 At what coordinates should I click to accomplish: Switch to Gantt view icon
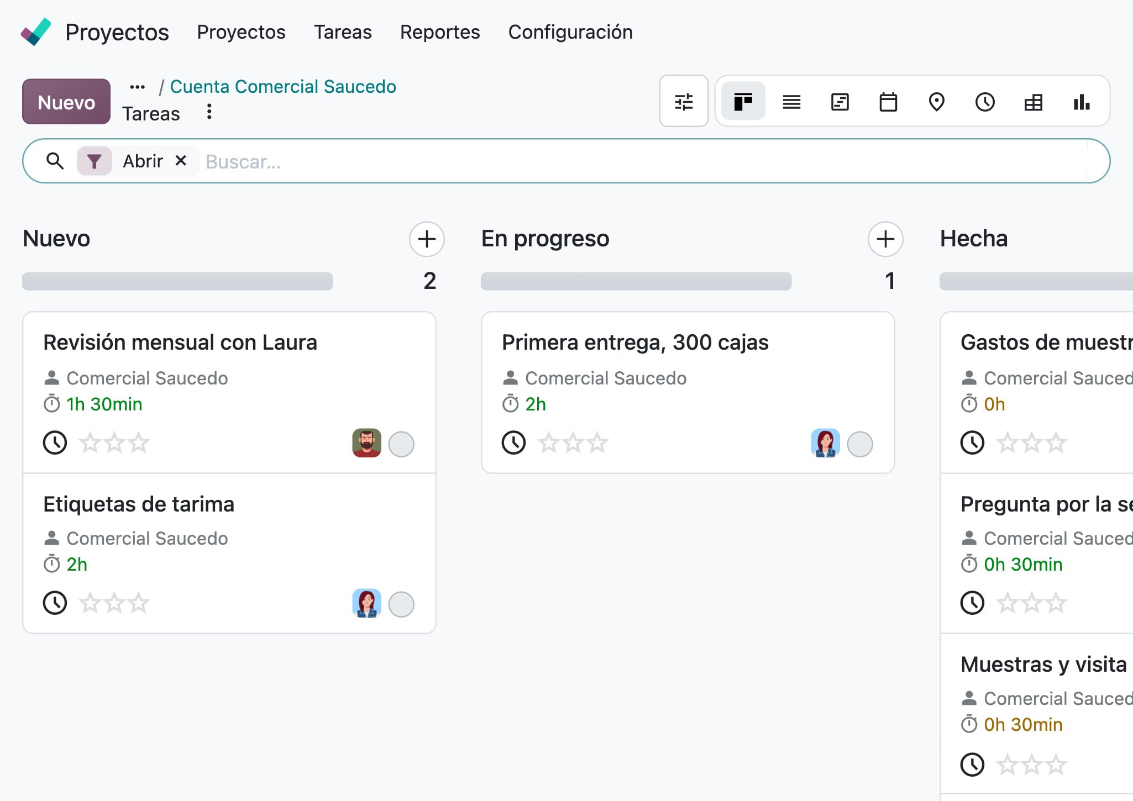840,102
